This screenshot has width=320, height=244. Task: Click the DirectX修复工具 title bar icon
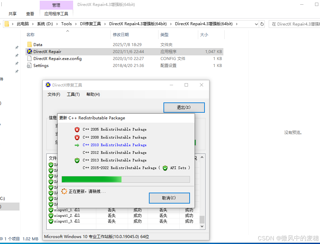[48, 85]
